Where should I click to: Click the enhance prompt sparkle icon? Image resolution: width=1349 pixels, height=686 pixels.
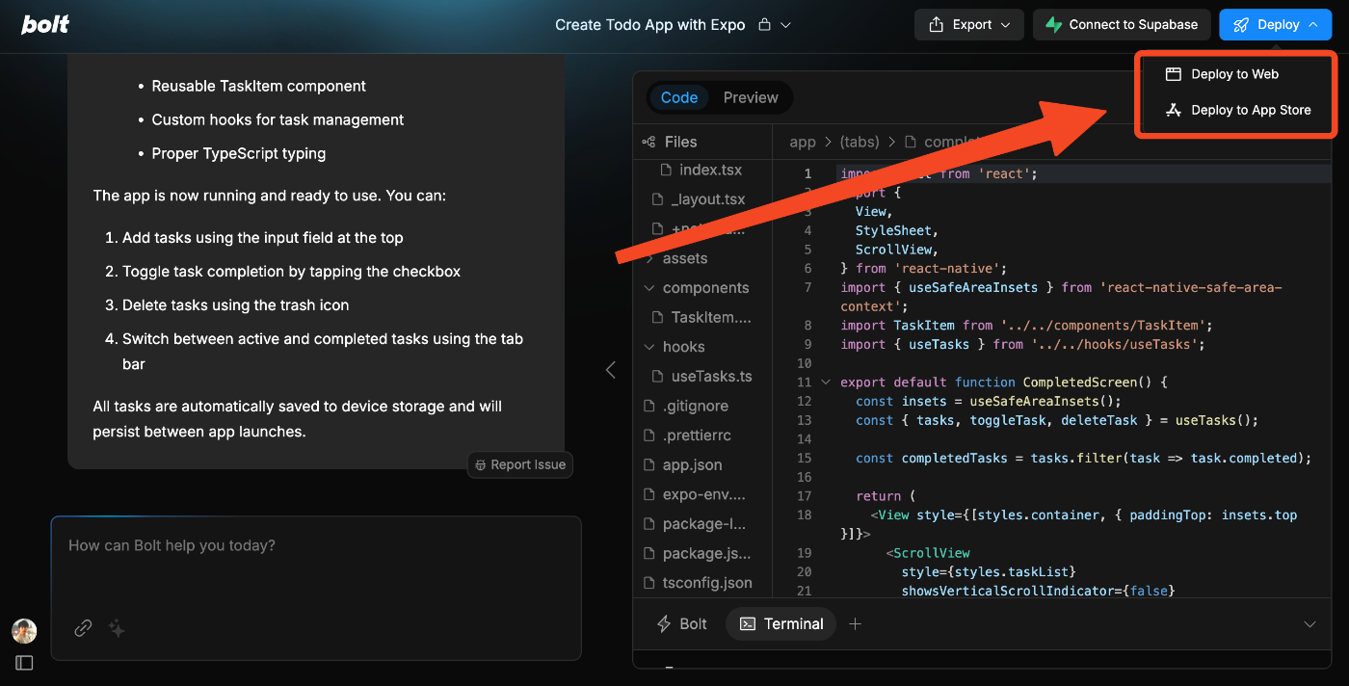click(117, 628)
